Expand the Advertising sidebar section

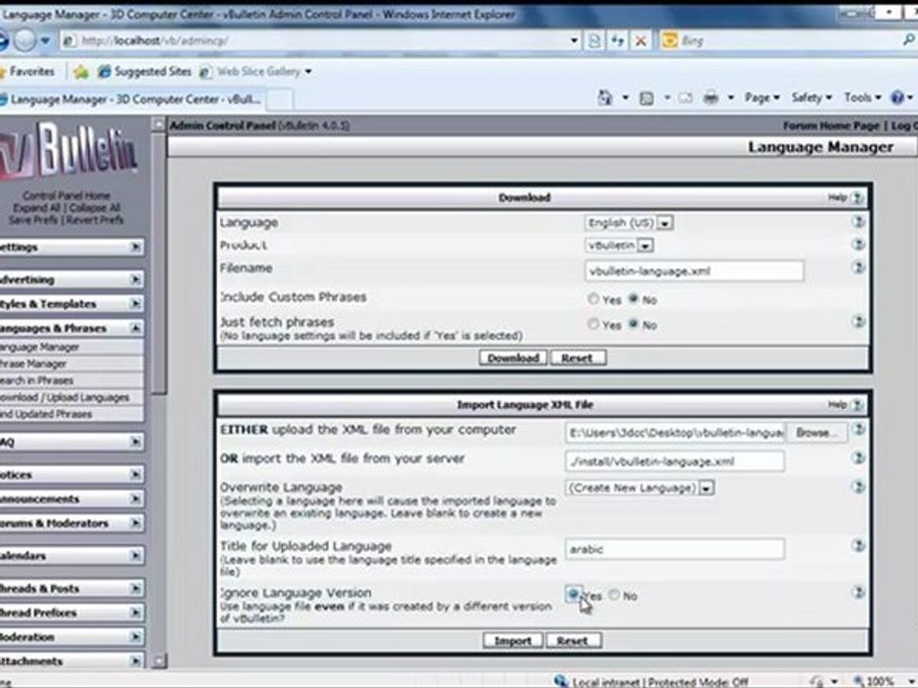click(x=136, y=279)
